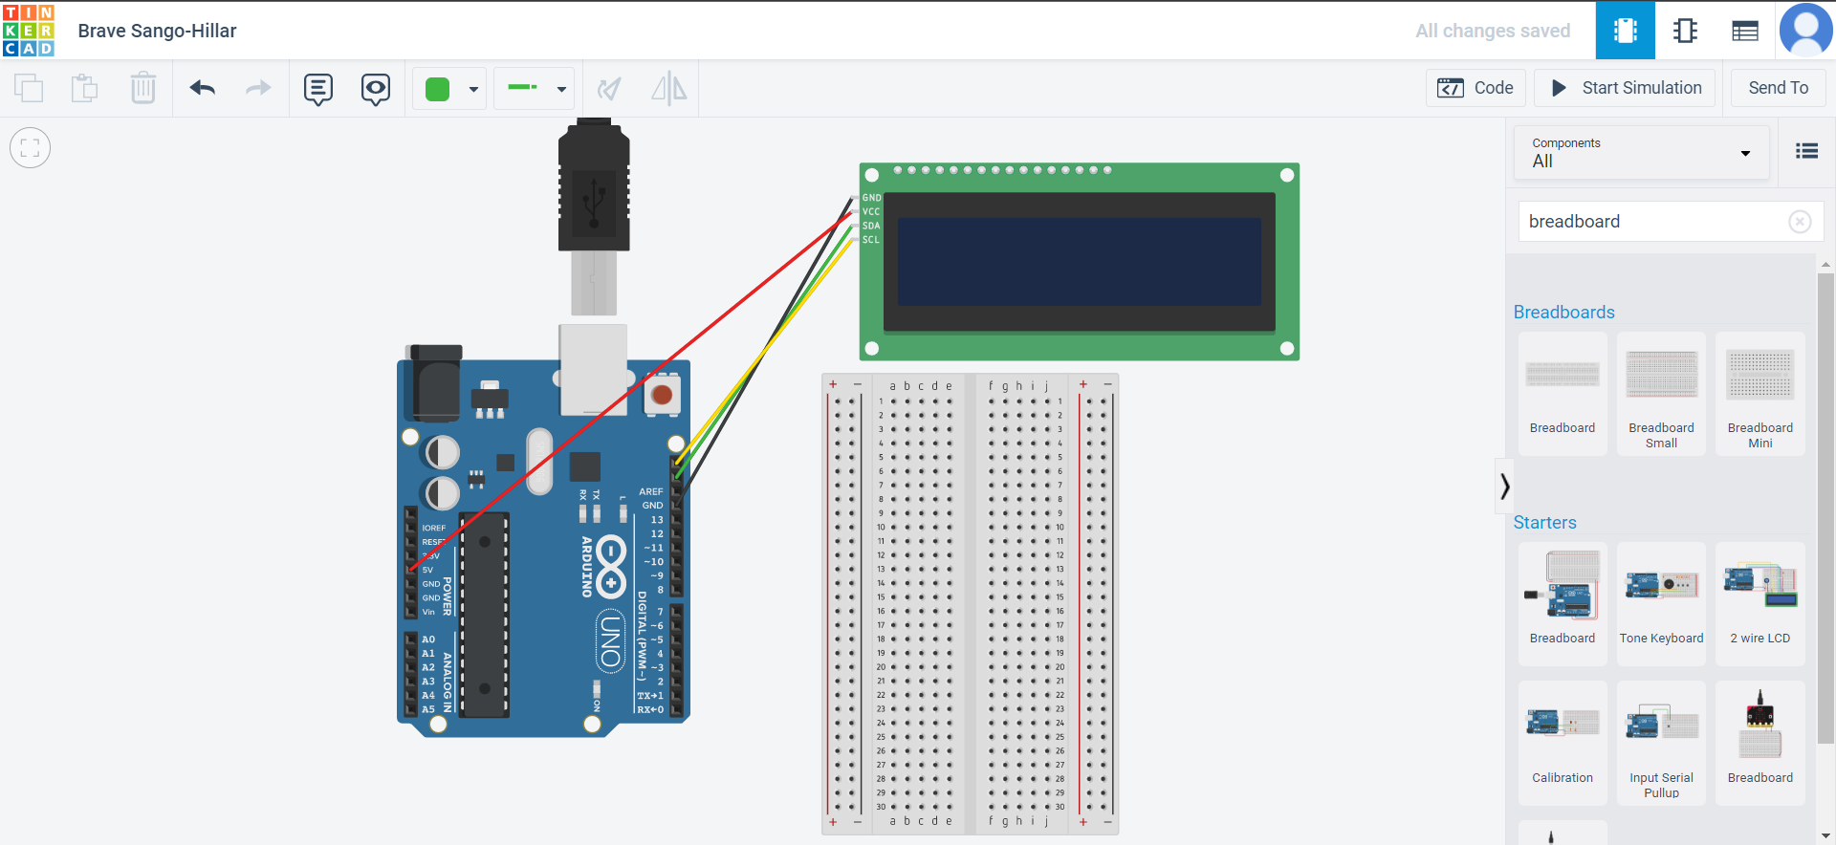The width and height of the screenshot is (1836, 845).
Task: Redo the last action
Action: (258, 88)
